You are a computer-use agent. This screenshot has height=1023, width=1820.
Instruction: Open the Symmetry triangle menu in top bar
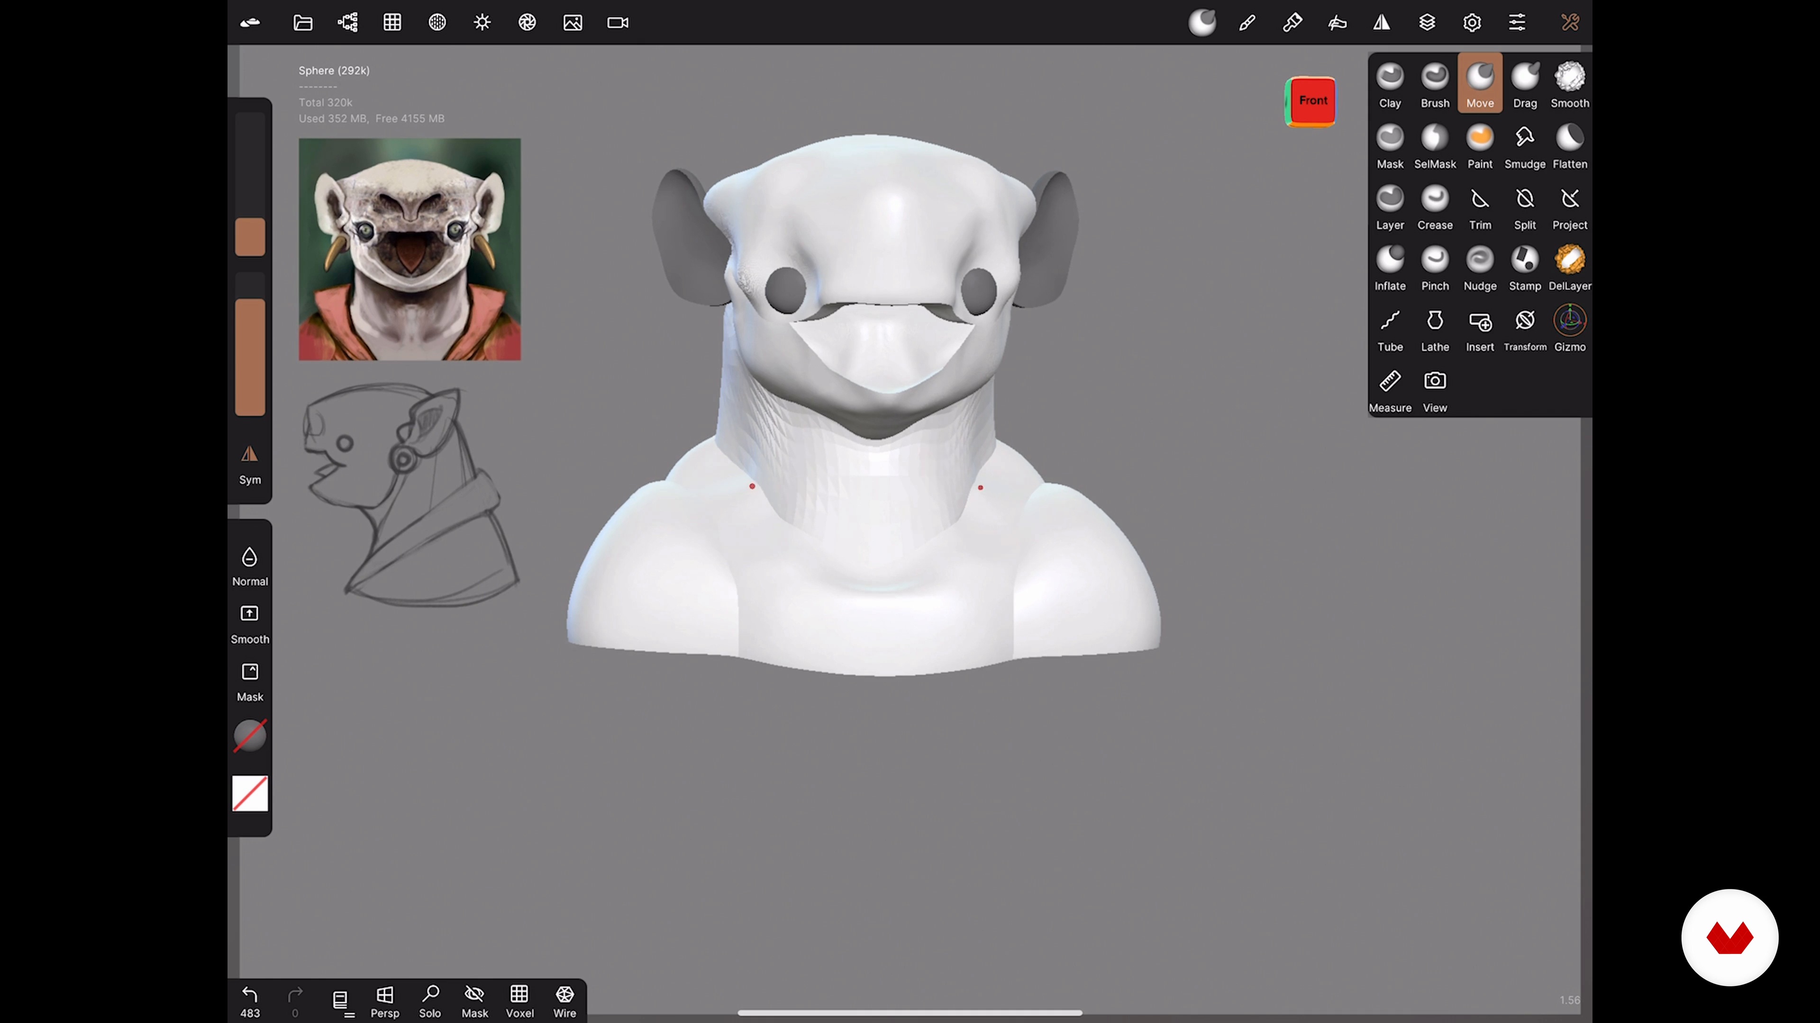pyautogui.click(x=1381, y=23)
